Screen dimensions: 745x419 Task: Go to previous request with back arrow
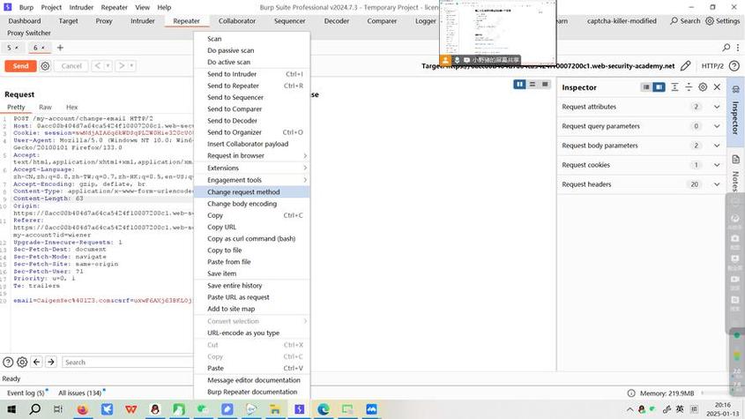(x=97, y=66)
